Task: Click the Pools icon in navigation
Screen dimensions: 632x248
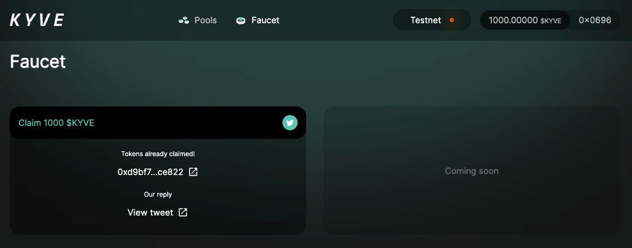Action: tap(184, 21)
